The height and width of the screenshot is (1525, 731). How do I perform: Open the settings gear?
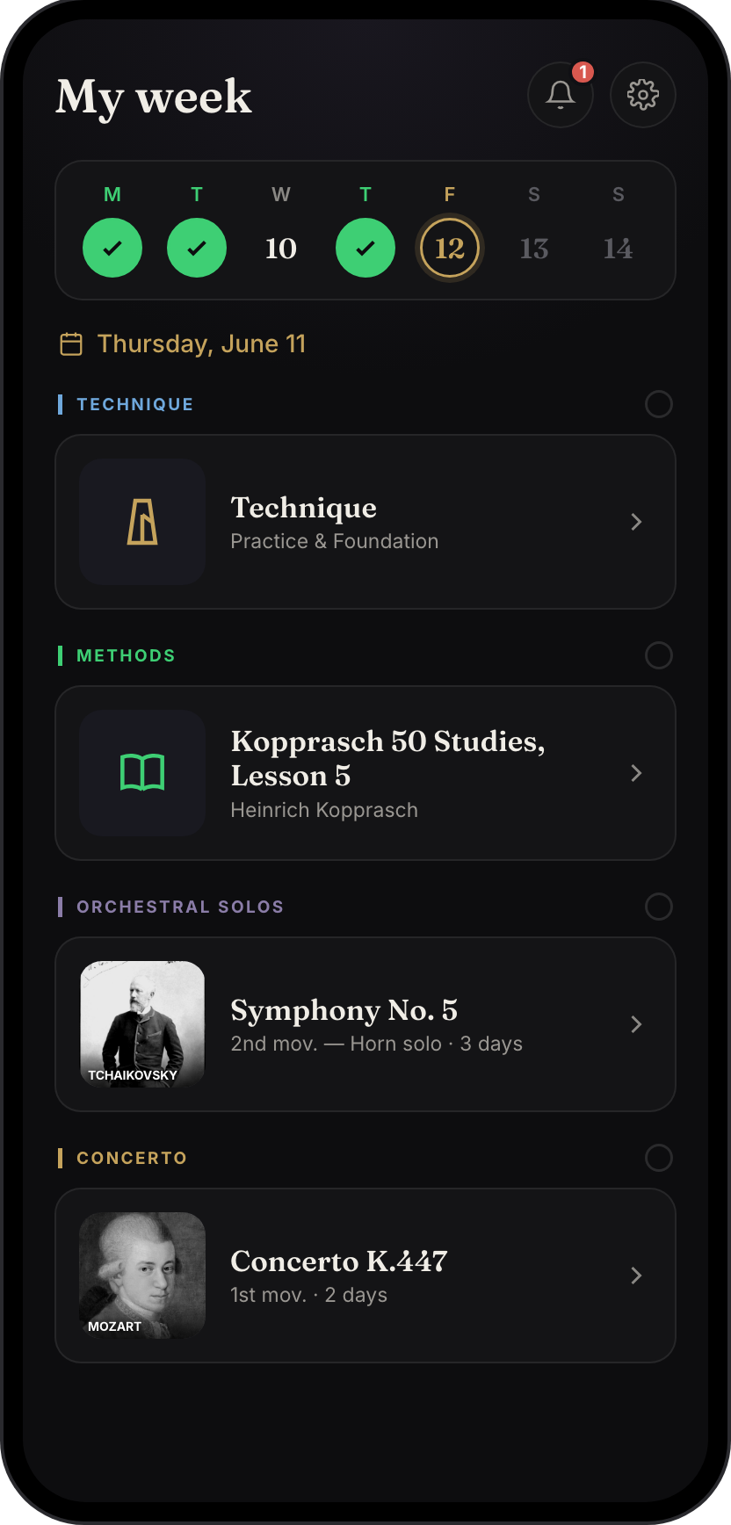(x=643, y=95)
